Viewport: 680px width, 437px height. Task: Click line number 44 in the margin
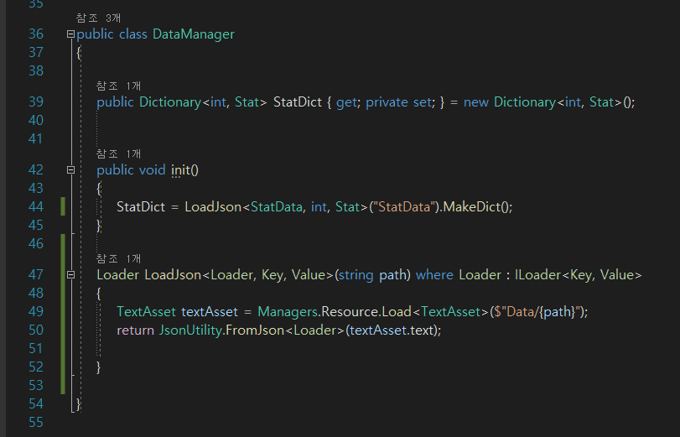click(x=35, y=206)
